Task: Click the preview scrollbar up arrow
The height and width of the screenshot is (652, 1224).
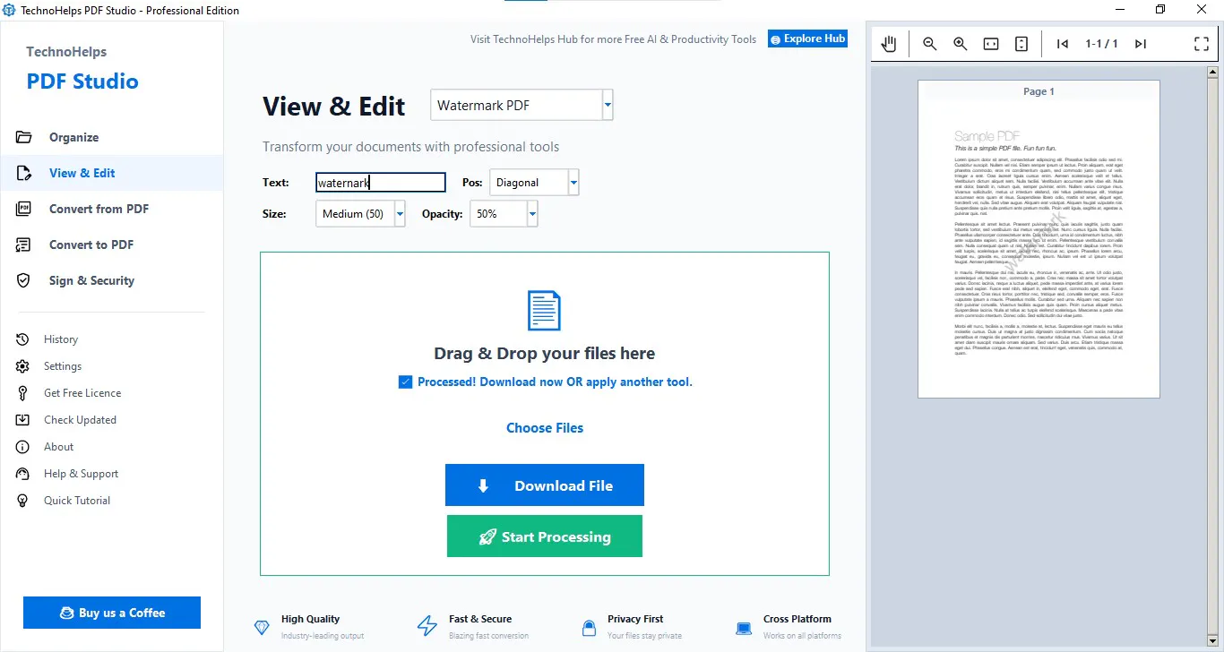Action: [x=1214, y=71]
